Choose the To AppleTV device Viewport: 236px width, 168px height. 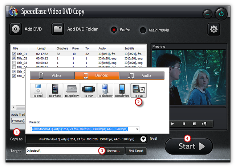[x=72, y=90]
